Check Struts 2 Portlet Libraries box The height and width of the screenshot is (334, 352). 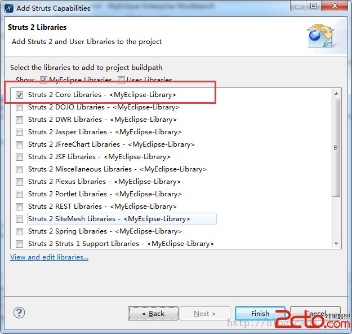click(x=20, y=194)
